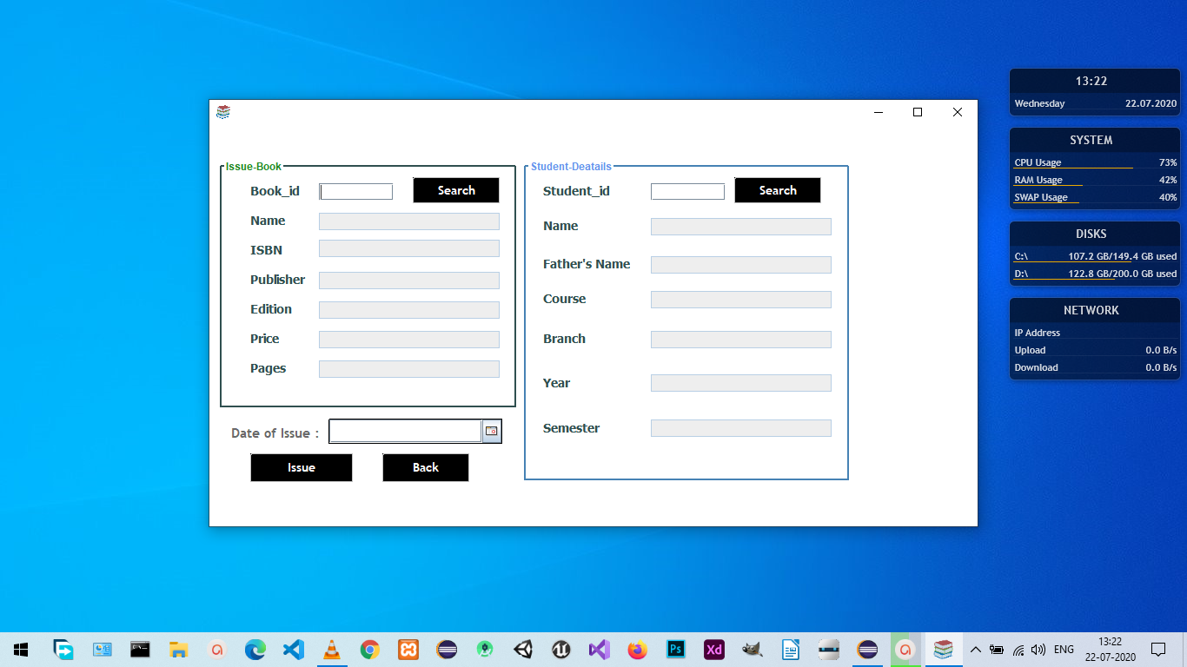The height and width of the screenshot is (667, 1187).
Task: Launch Android Studio from the taskbar
Action: (x=485, y=650)
